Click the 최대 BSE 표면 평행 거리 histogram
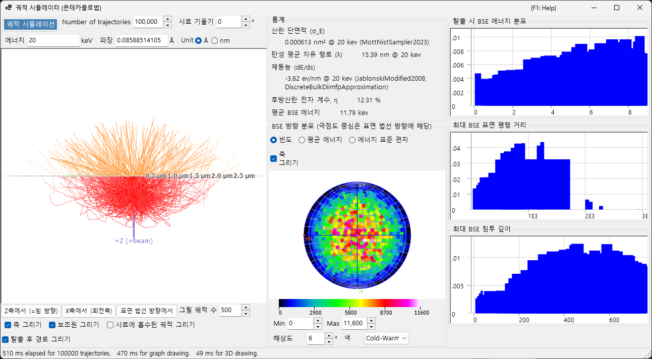This screenshot has height=359, width=652. pyautogui.click(x=549, y=176)
